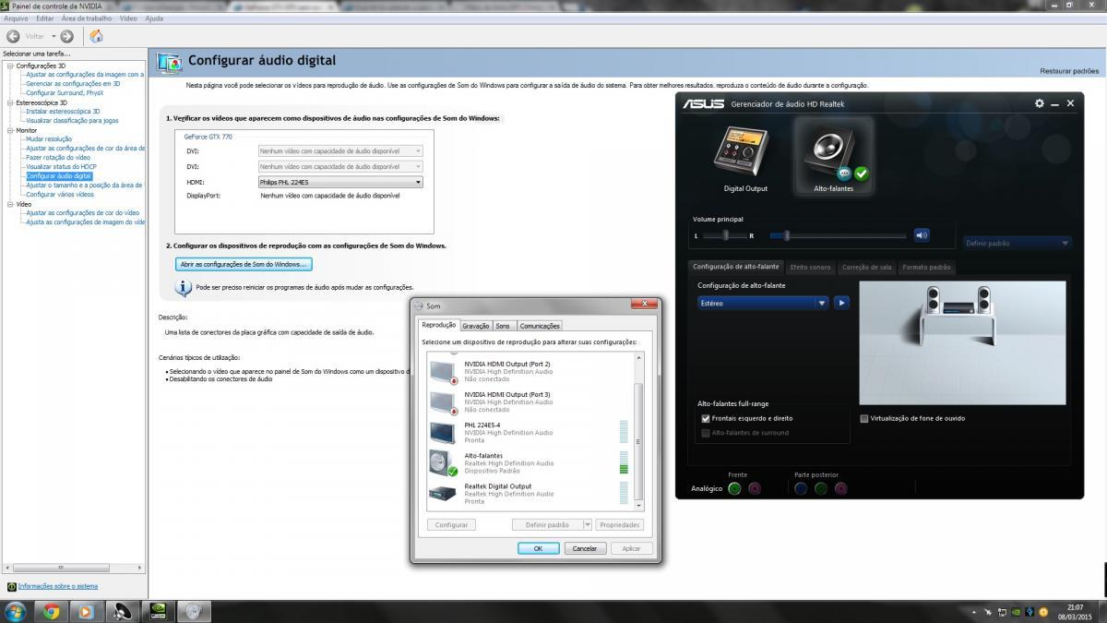Switch to the Correção de sala tab
This screenshot has width=1107, height=623.
click(x=867, y=267)
